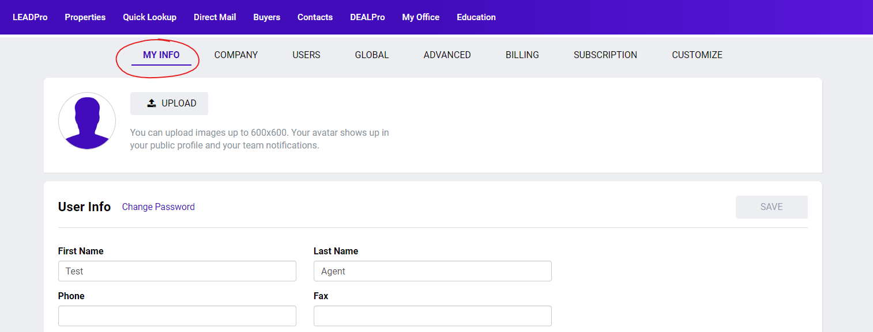The height and width of the screenshot is (332, 873).
Task: Go to My Office
Action: [420, 17]
